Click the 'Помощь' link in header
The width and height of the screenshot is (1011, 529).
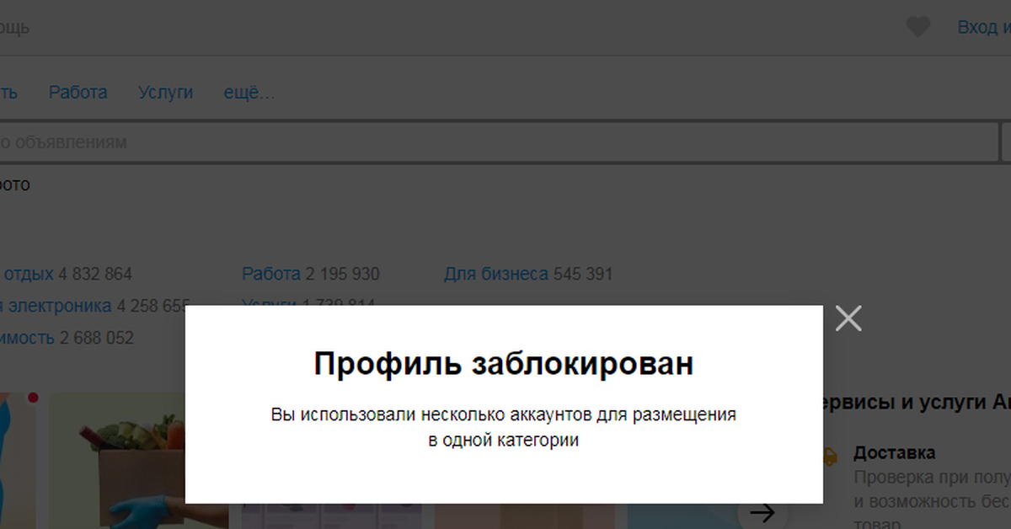click(x=14, y=27)
